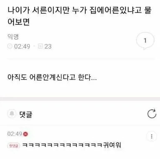
Task: Click the 첫댓글 first-comment badge
Action: [x=14, y=146]
